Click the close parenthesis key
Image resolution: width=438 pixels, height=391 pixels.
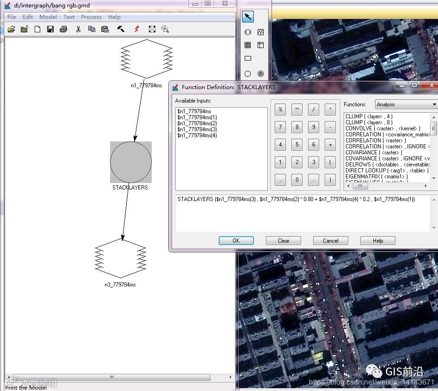(x=330, y=180)
